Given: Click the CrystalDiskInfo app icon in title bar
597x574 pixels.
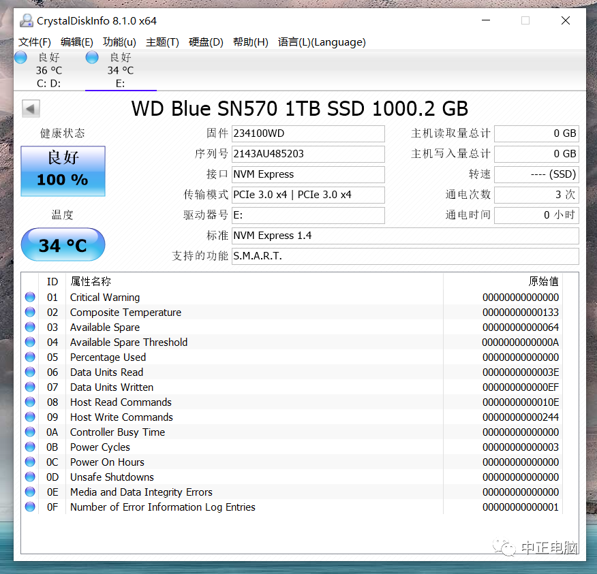Looking at the screenshot, I should [27, 20].
